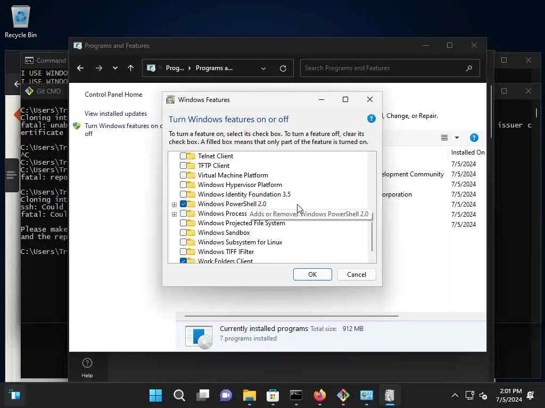Enable Telnet Client checkbox

tap(183, 156)
